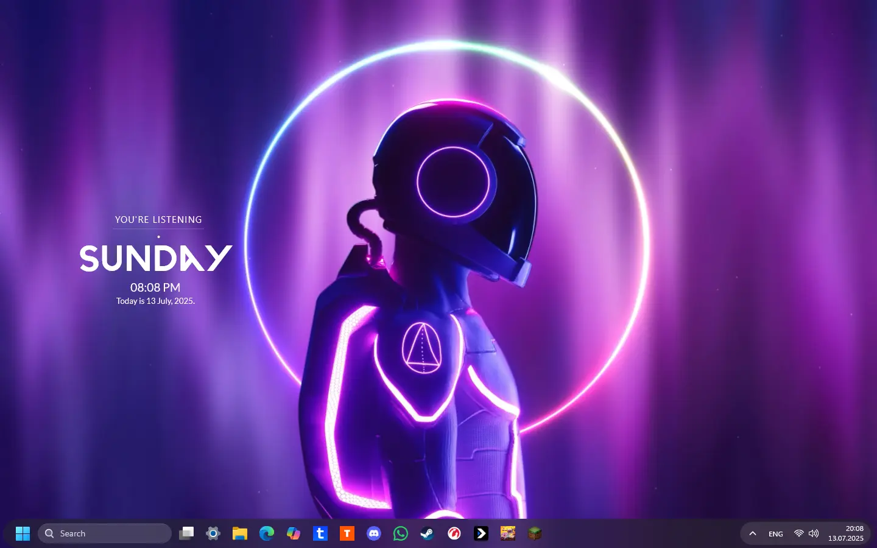Image resolution: width=877 pixels, height=548 pixels.
Task: Open Settings gear app in taskbar
Action: [213, 533]
